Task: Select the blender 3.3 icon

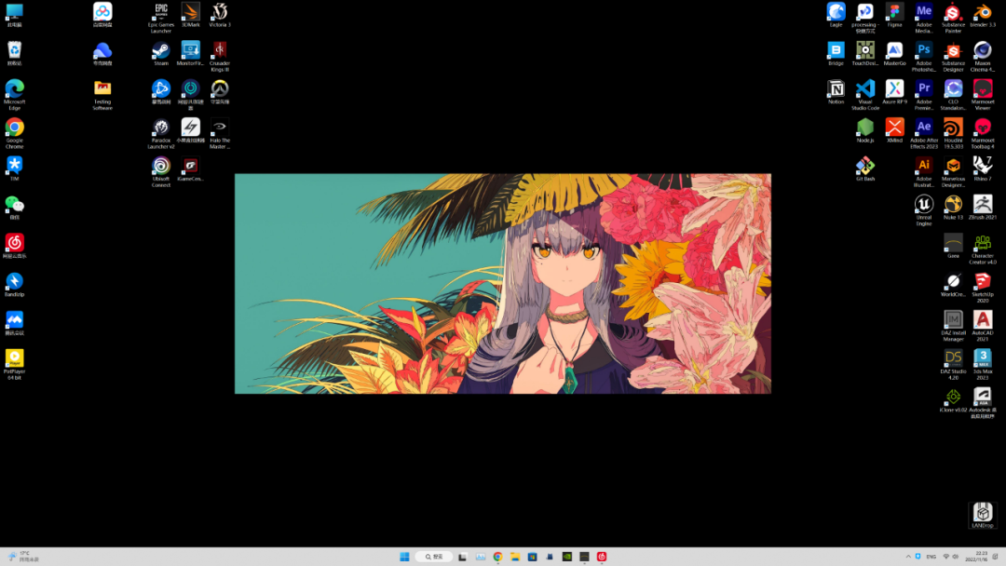Action: (983, 16)
